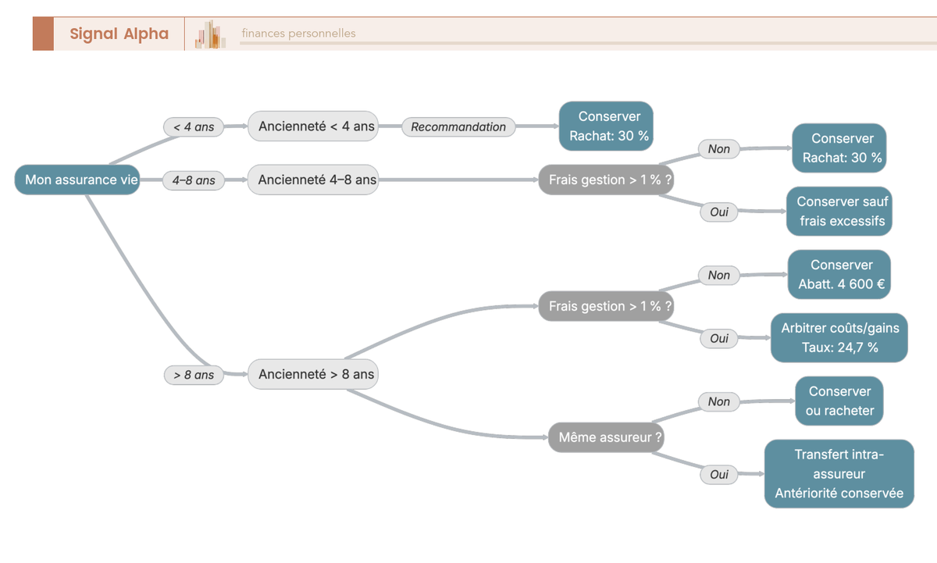This screenshot has height=563, width=937.
Task: Select the '< 4 ans' branch label
Action: click(x=194, y=126)
